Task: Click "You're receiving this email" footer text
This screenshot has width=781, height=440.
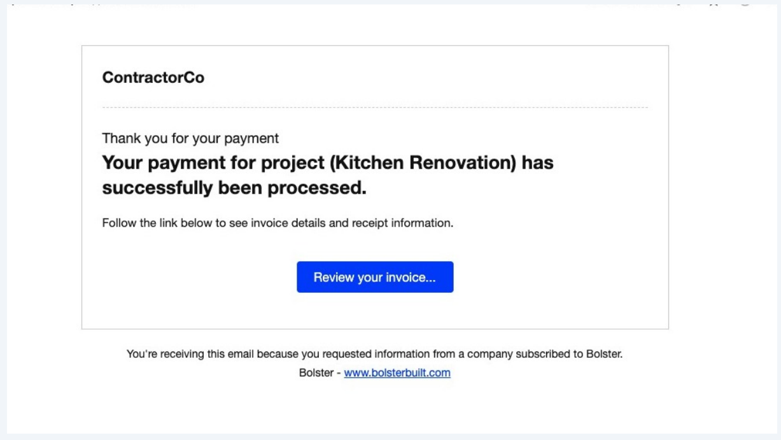Action: pos(183,355)
